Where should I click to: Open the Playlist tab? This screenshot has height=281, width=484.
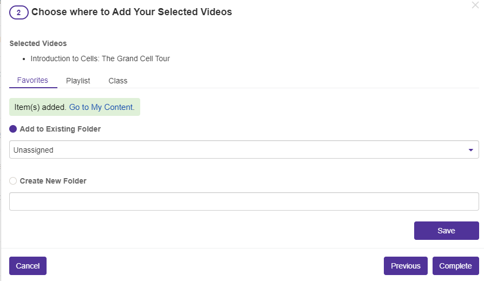78,81
